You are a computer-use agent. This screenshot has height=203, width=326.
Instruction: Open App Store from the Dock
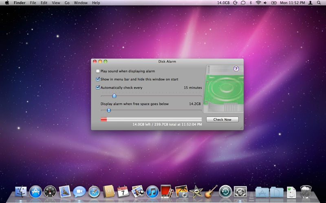(35, 192)
